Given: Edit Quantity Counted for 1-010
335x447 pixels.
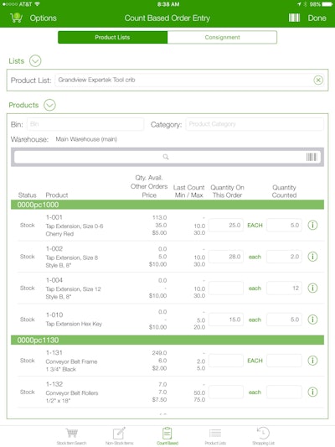Looking at the screenshot, I should click(x=284, y=320).
